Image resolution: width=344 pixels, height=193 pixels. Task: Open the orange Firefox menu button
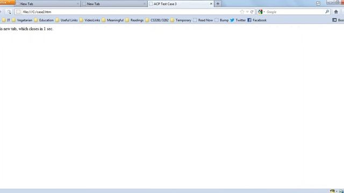tap(7, 2)
